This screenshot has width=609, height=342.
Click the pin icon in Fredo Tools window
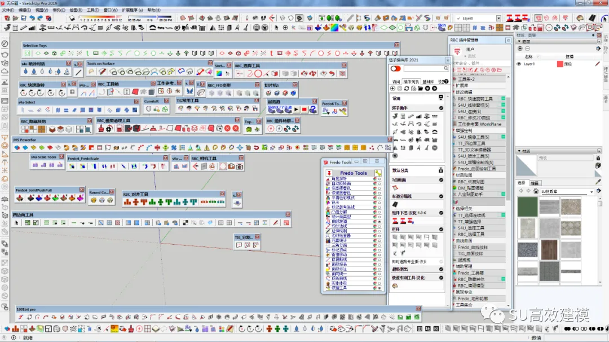[329, 173]
